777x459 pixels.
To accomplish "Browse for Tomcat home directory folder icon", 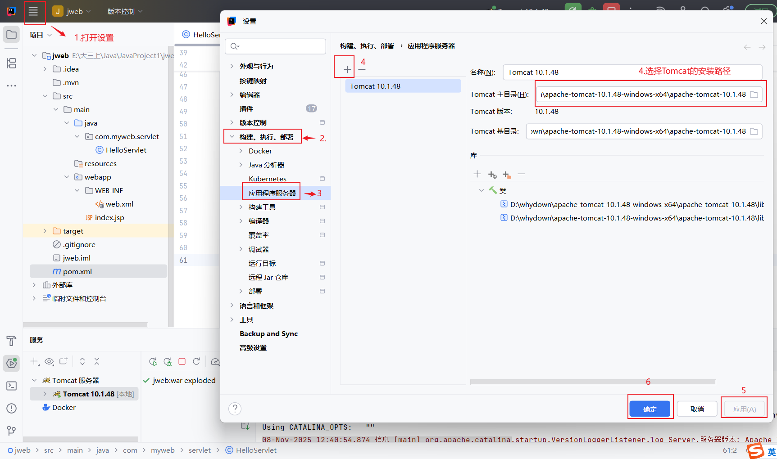I will (754, 94).
